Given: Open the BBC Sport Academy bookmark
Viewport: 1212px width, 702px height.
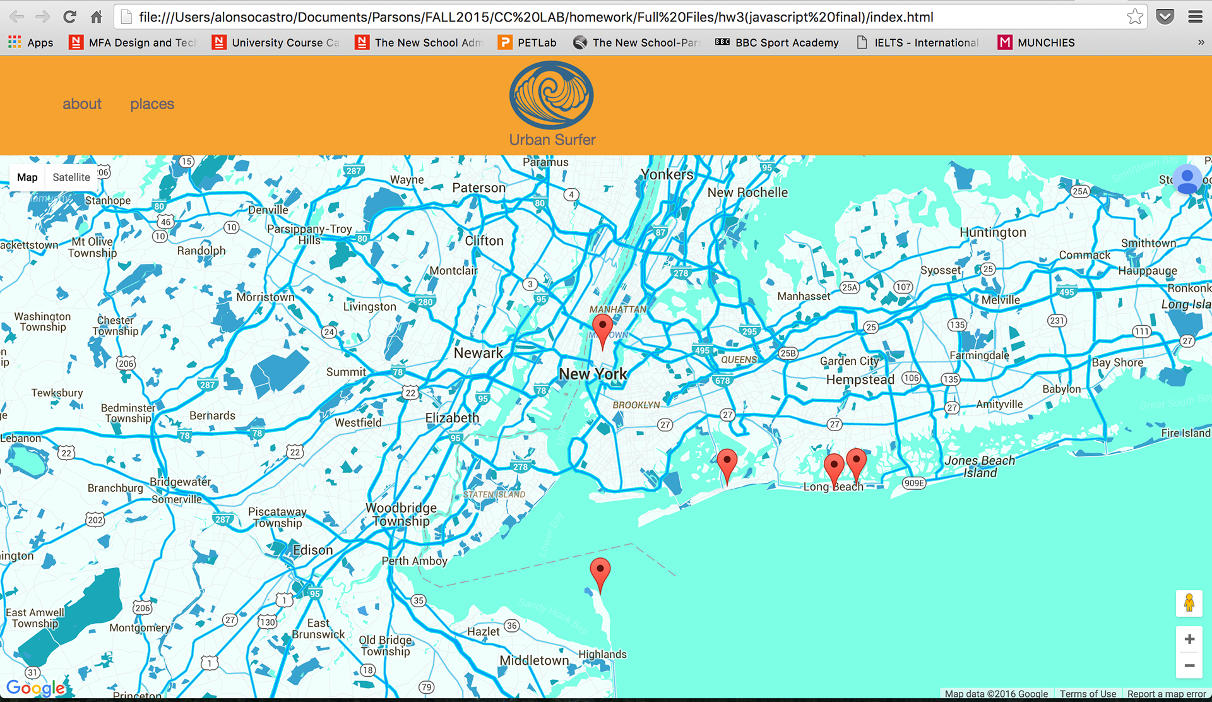Looking at the screenshot, I should [777, 42].
